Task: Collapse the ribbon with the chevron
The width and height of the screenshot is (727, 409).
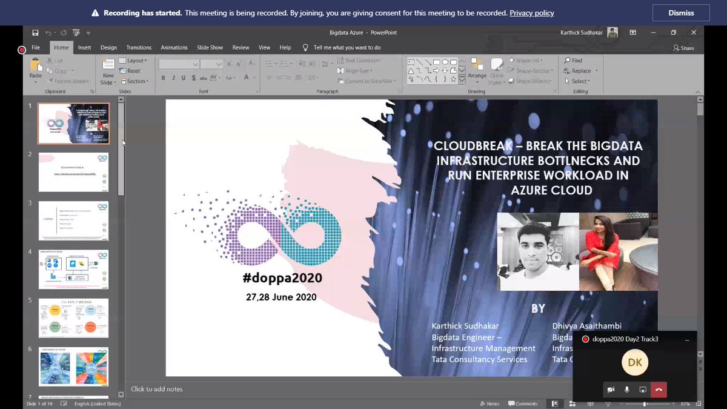Action: pyautogui.click(x=699, y=91)
